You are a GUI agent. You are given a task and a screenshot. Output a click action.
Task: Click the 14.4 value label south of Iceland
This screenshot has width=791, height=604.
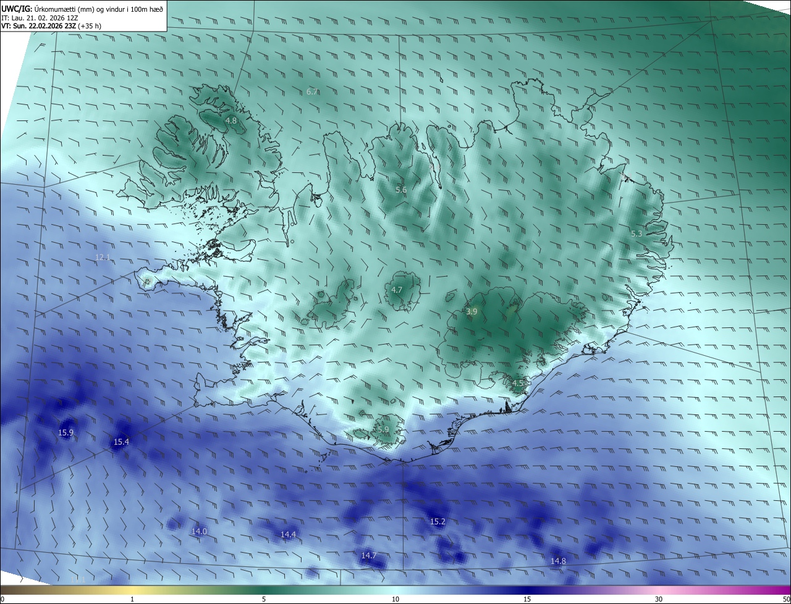(x=288, y=534)
